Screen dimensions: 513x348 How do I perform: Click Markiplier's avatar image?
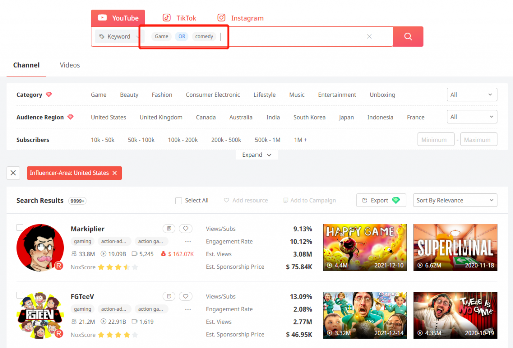tap(40, 248)
